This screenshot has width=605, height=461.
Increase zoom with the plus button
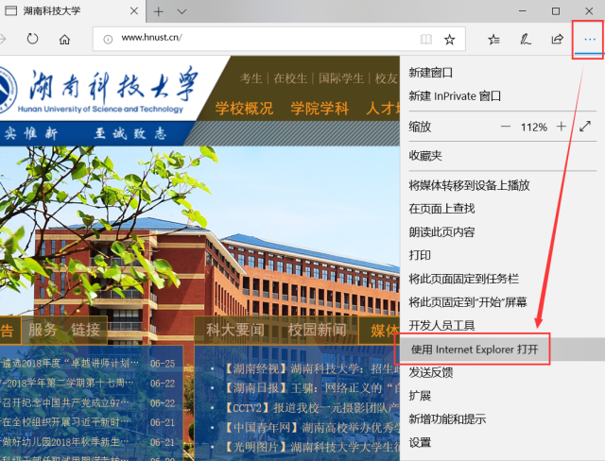(562, 127)
